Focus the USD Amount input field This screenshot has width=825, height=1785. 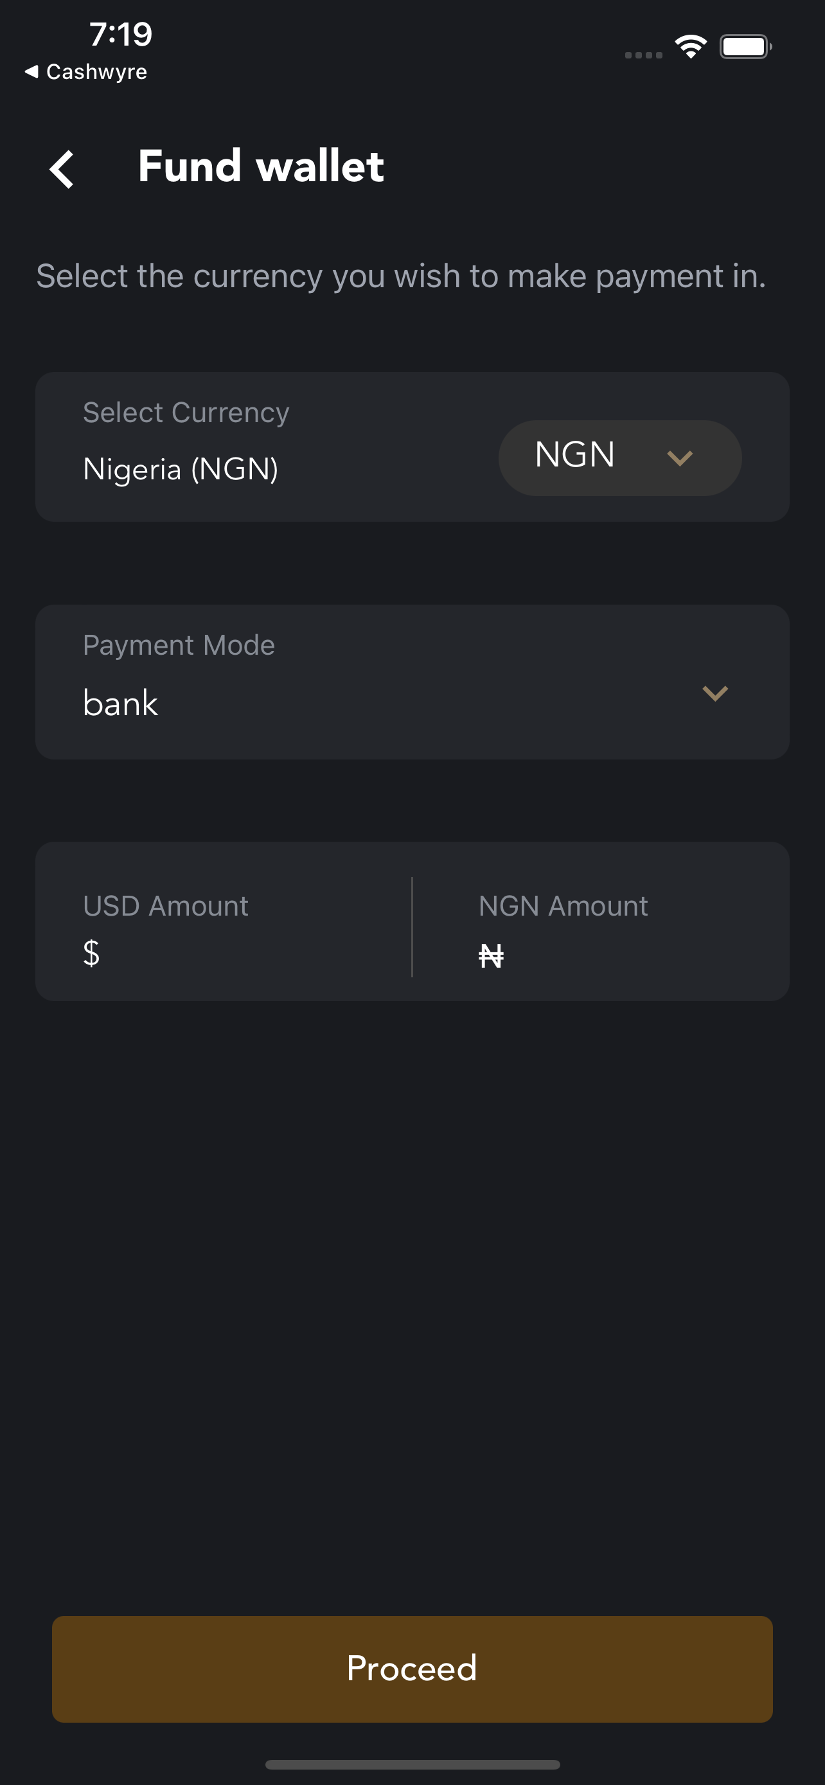tap(223, 921)
